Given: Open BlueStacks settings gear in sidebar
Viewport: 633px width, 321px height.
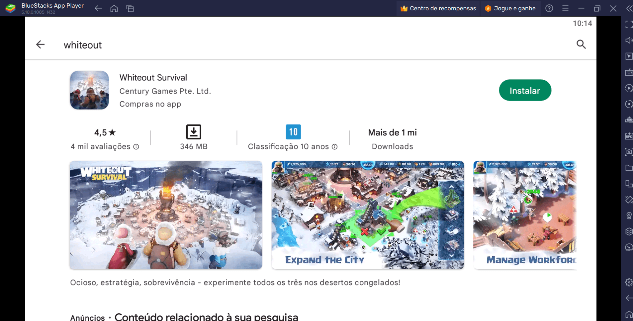Looking at the screenshot, I should tap(629, 282).
